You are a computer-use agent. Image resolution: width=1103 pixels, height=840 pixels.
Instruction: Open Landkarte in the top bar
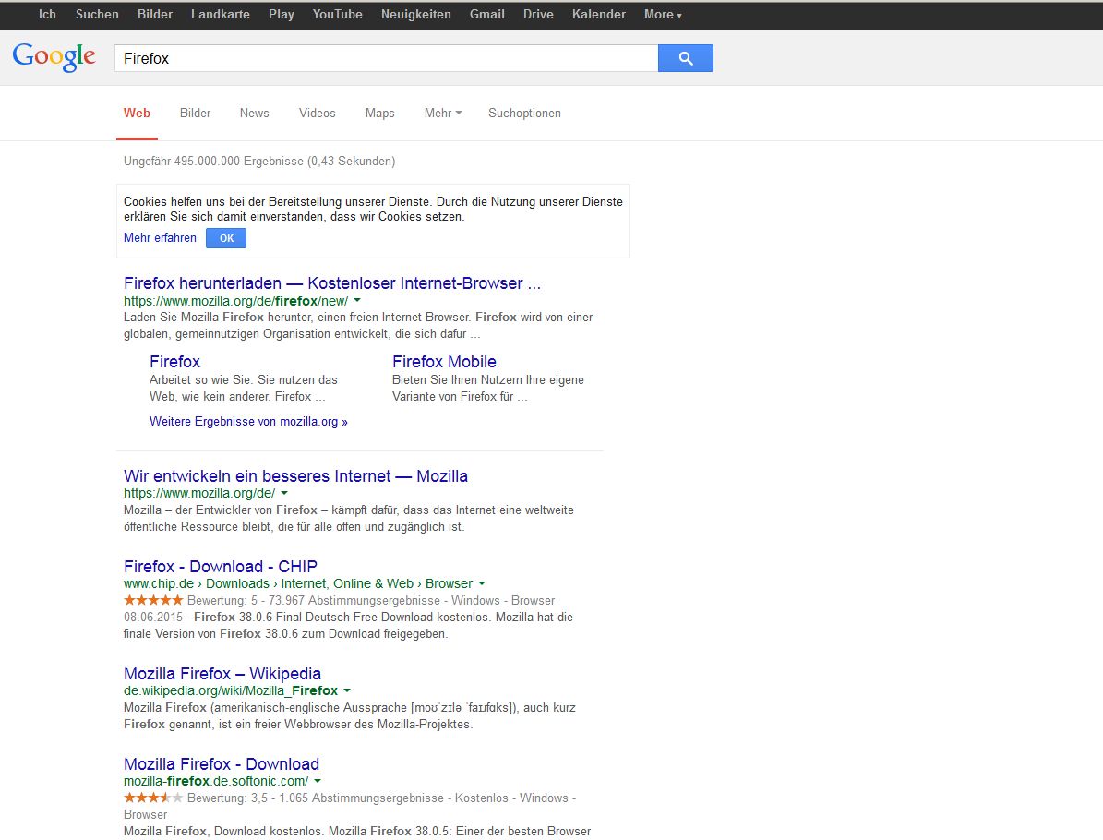221,14
